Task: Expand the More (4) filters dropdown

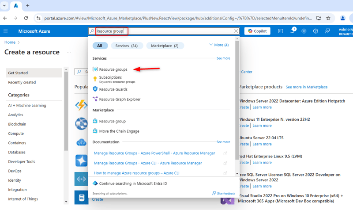Action: (219, 45)
